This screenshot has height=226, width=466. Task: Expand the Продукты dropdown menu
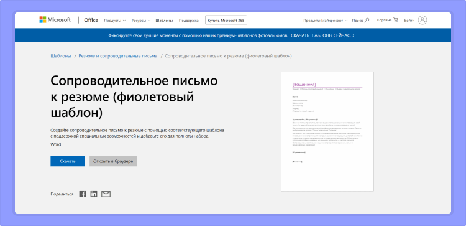click(x=115, y=21)
